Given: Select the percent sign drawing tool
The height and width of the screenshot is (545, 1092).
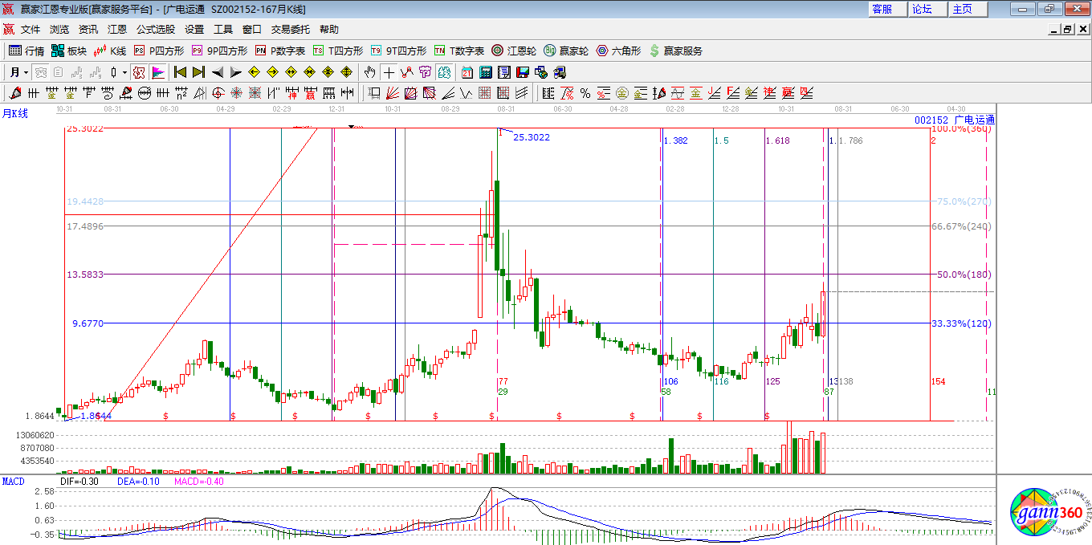Looking at the screenshot, I should [x=585, y=93].
